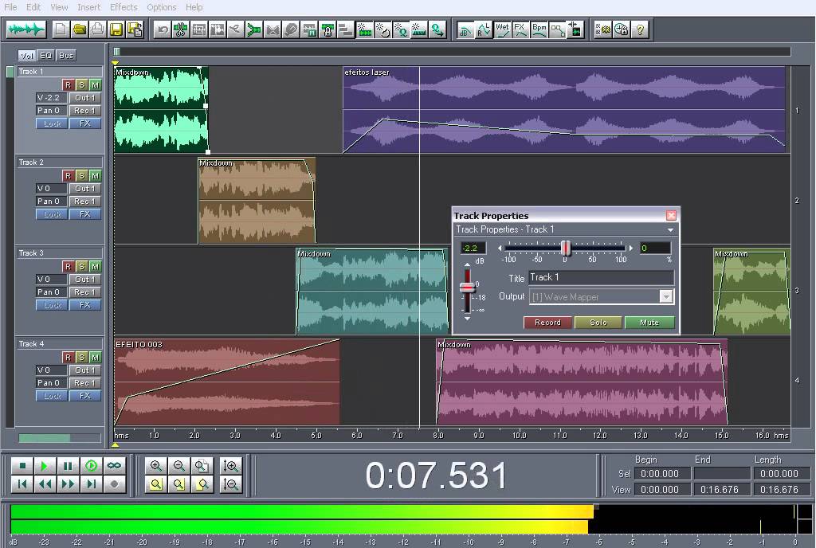Click the padlock lock-in-time icon
The height and width of the screenshot is (548, 816).
(x=328, y=29)
